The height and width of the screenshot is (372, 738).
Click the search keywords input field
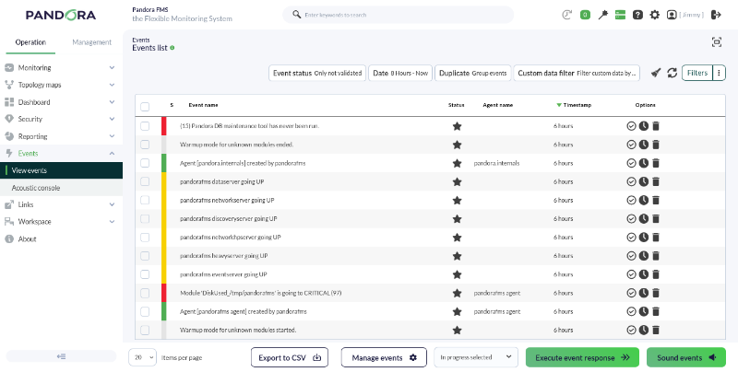(x=399, y=15)
